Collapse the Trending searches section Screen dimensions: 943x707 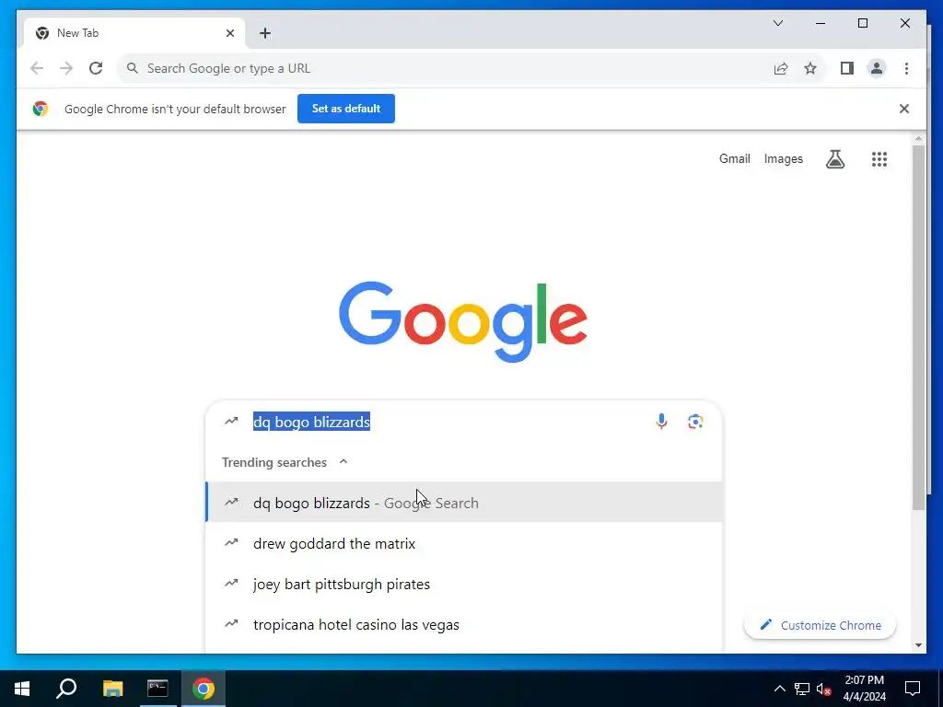pos(343,462)
